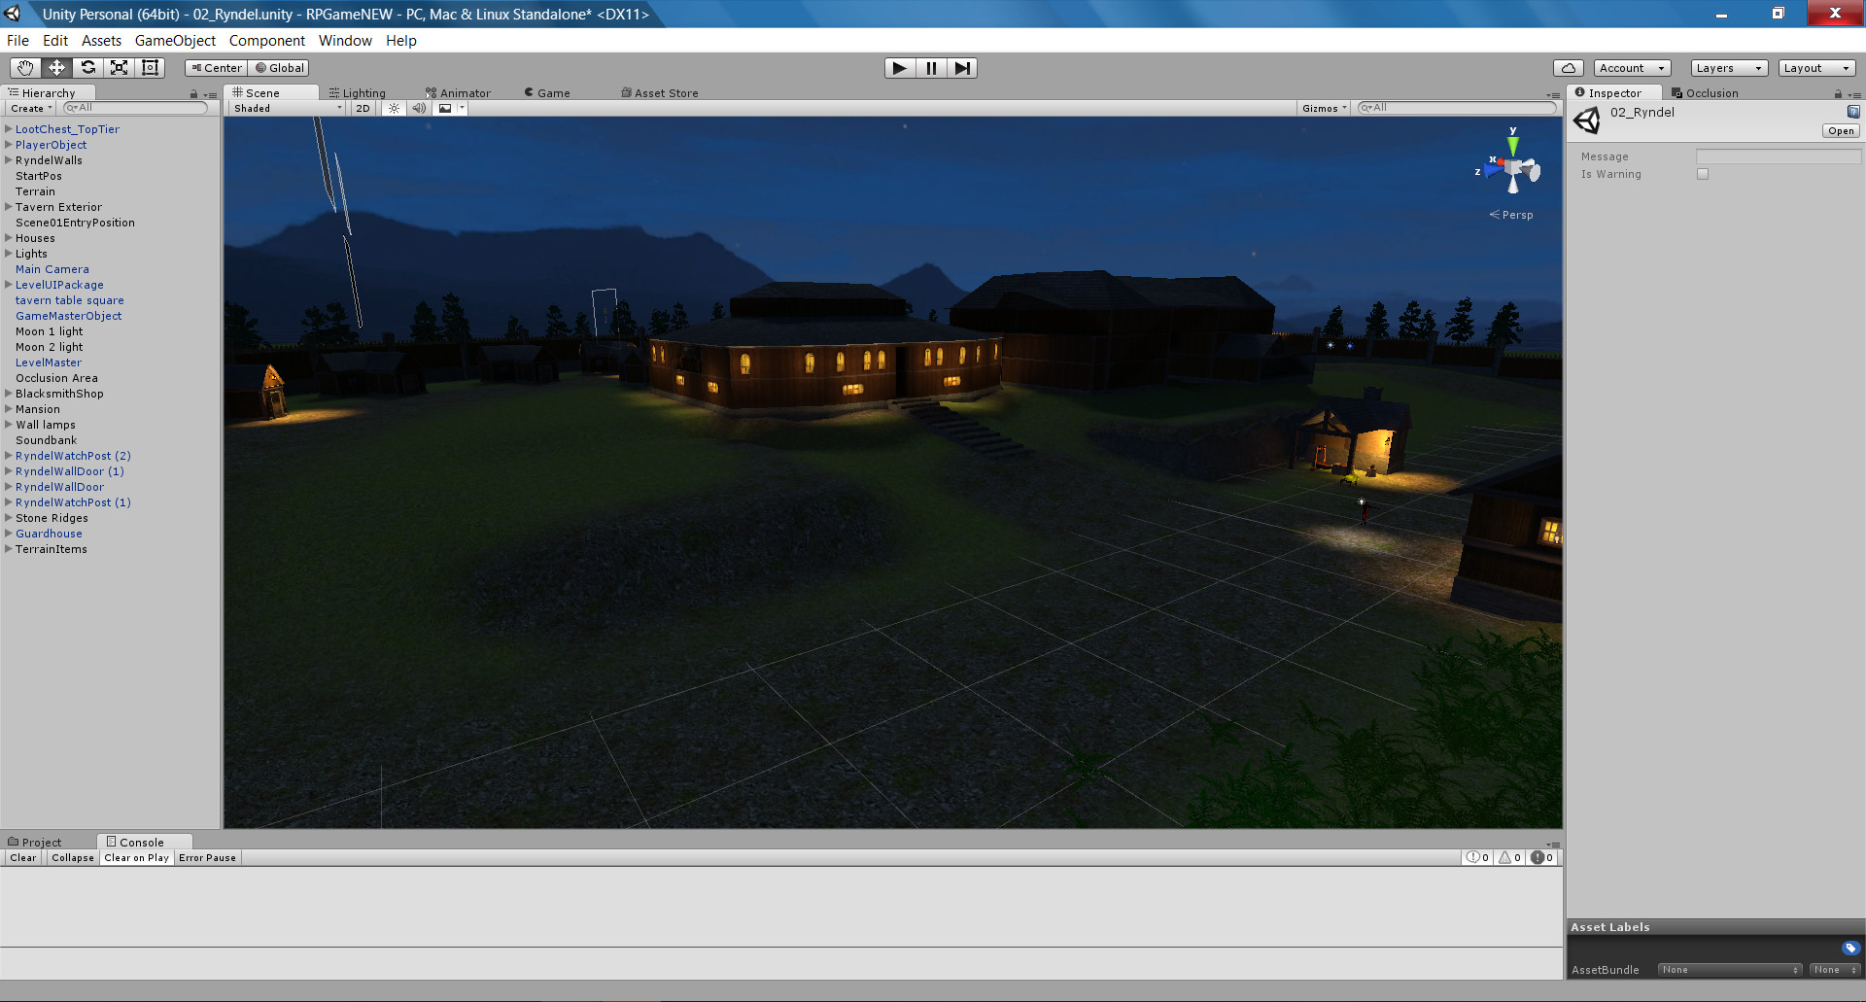Select the Rect transform tool
The width and height of the screenshot is (1866, 1002).
coord(150,68)
